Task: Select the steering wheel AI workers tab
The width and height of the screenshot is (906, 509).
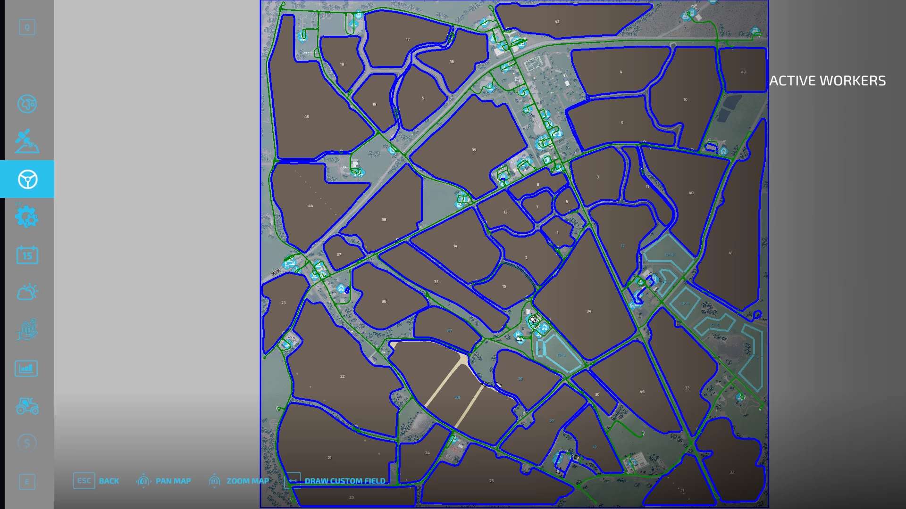Action: 27,179
